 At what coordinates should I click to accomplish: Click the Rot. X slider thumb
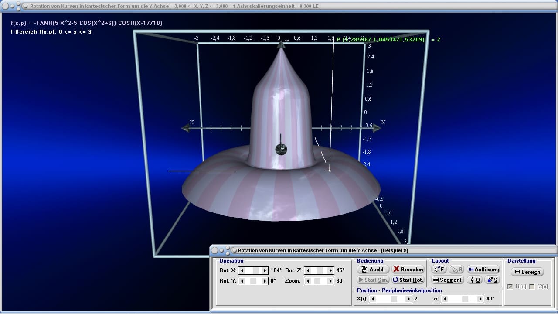(x=256, y=270)
